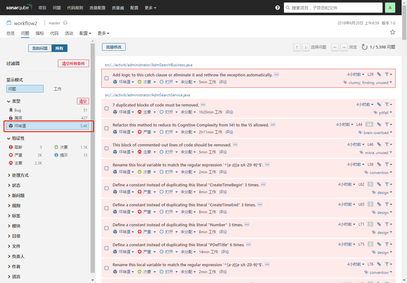Copy permalink for 'Add logic to this catch clause' issue
The image size is (407, 283).
point(379,74)
